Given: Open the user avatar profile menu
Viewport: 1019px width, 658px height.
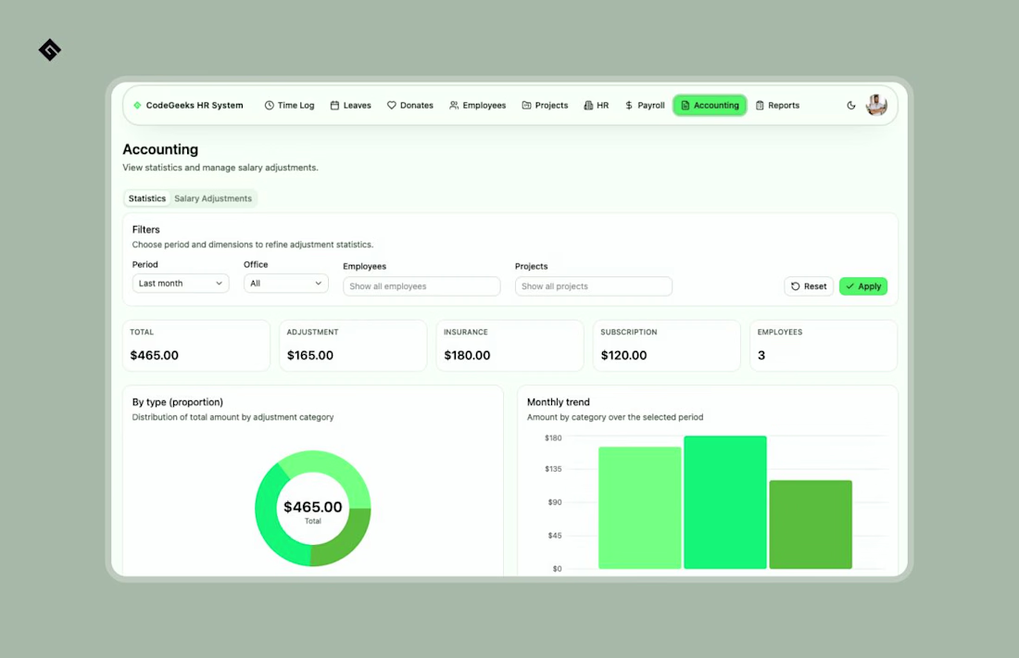Looking at the screenshot, I should coord(876,105).
